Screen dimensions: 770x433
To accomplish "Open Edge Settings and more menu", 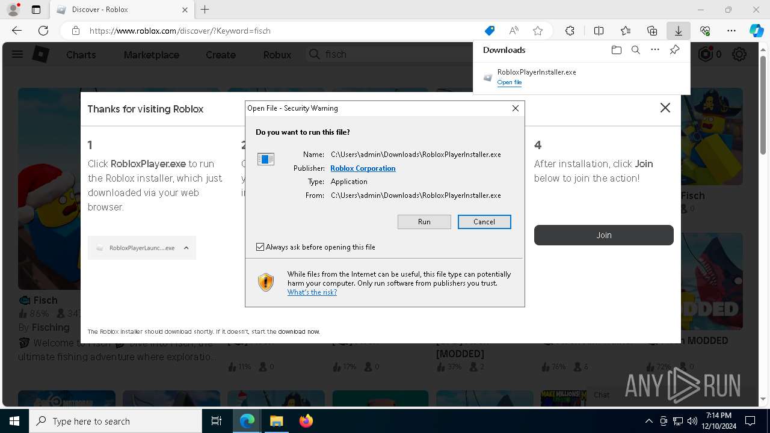I will click(731, 31).
